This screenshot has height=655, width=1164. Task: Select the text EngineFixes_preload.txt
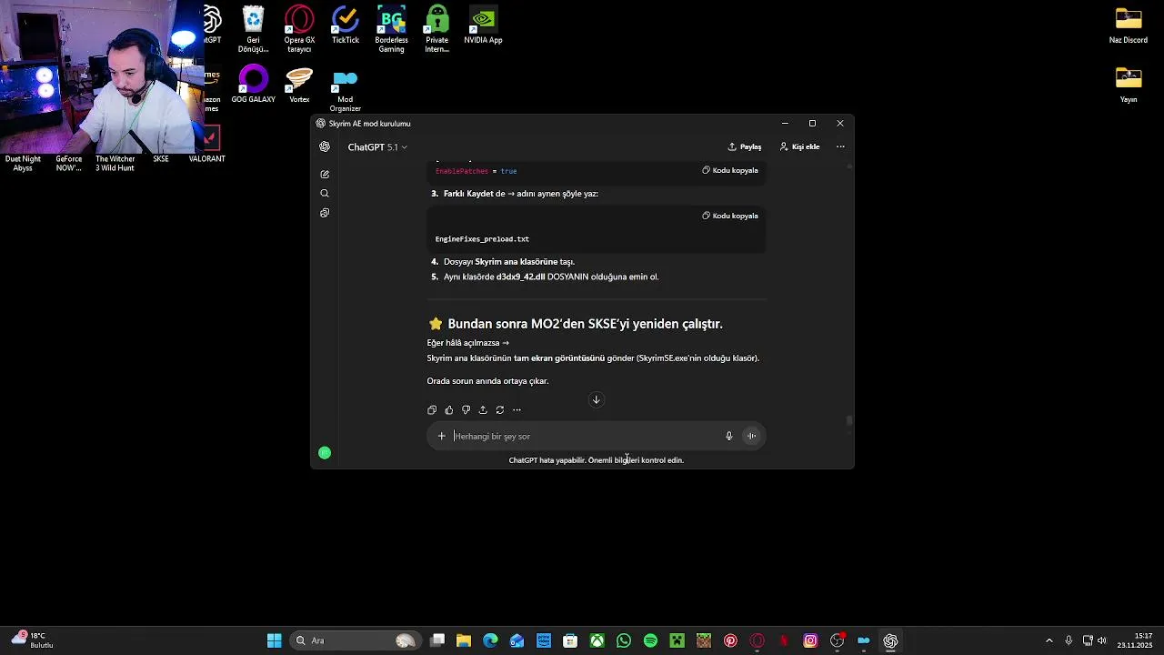(x=482, y=239)
